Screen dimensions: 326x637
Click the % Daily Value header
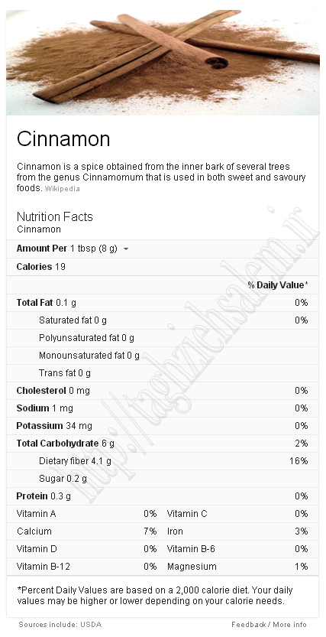(x=278, y=285)
